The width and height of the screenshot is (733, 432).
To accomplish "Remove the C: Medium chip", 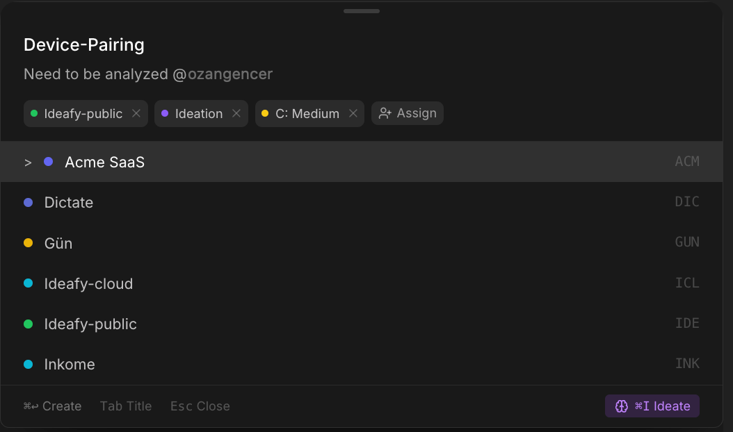I will [353, 114].
